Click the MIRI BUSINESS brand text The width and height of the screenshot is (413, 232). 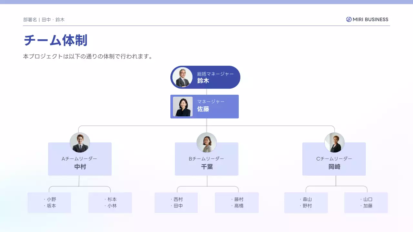[370, 19]
